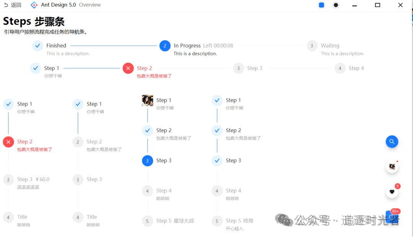This screenshot has width=413, height=237.
Task: Click the number 3 circle beside Waiting
Action: click(312, 46)
